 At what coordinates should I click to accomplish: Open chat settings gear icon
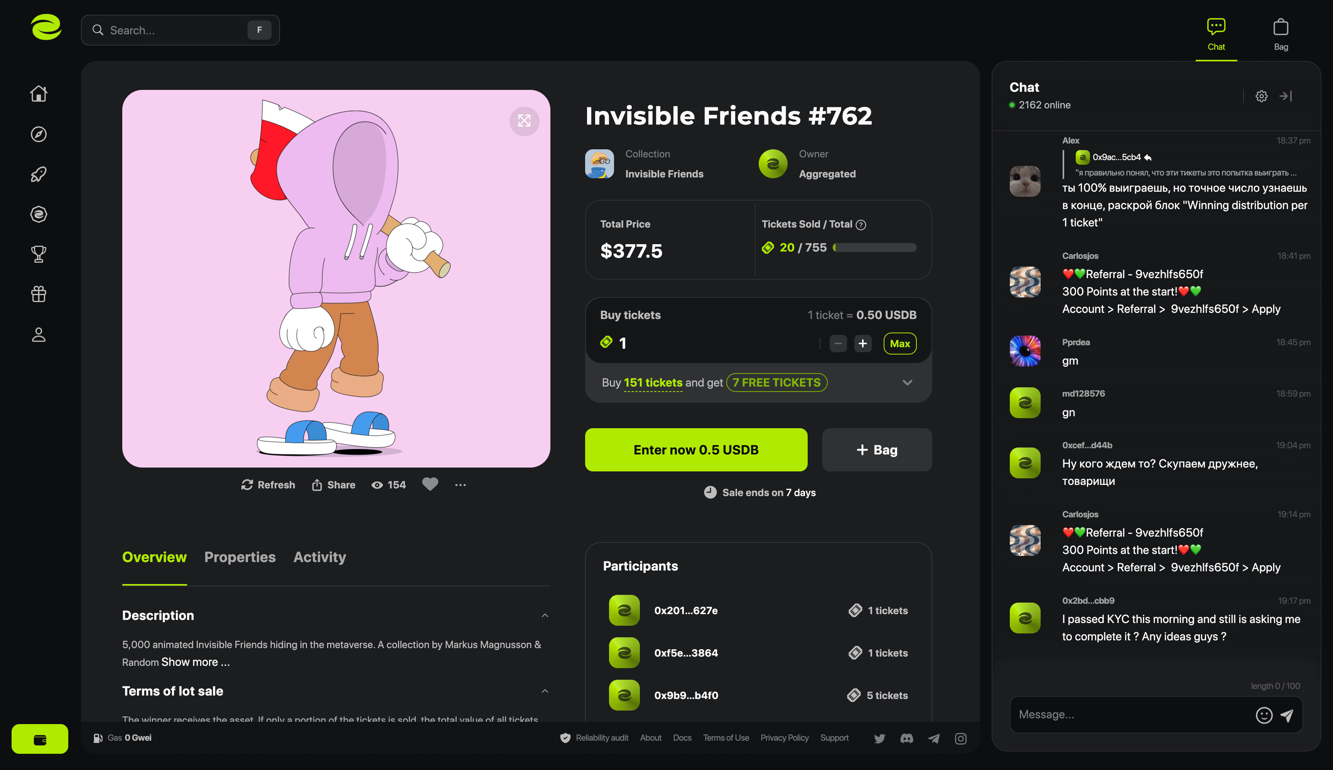[x=1262, y=96]
